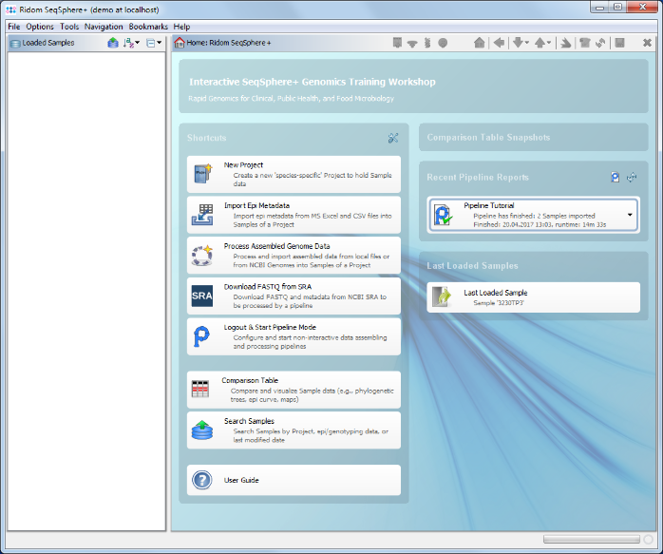Open the Navigation menu
Viewport: 663px width, 554px height.
tap(104, 27)
